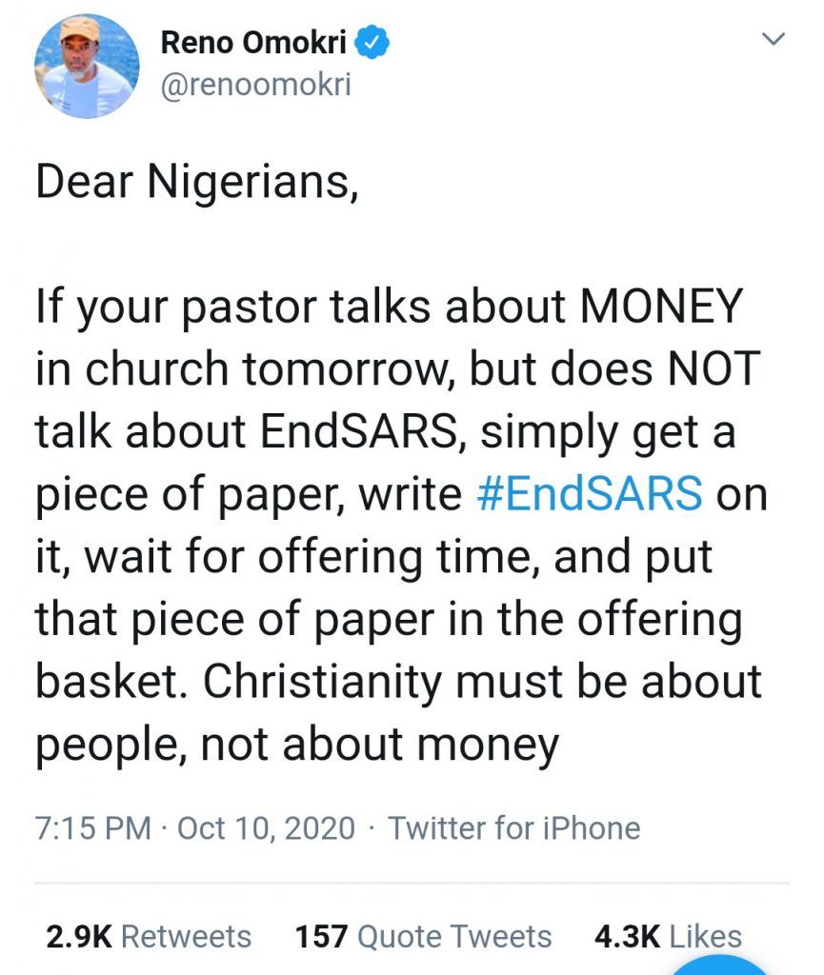Viewport: 824px width, 975px height.
Task: Open the Twitter for iPhone source link
Action: point(513,827)
